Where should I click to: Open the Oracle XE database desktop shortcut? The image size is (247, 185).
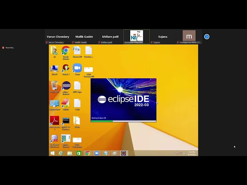click(54, 141)
